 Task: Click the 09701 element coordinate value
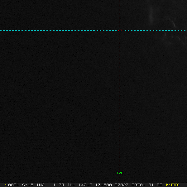pos(138,185)
